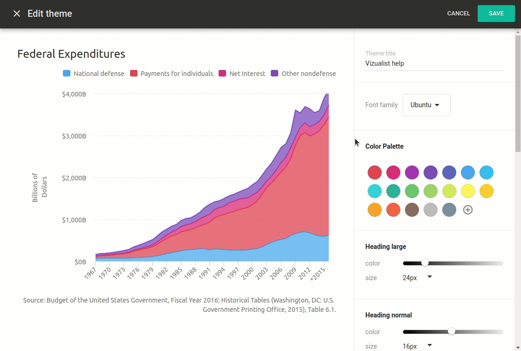Select the pink palette color swatch
The width and height of the screenshot is (521, 351).
tap(393, 172)
